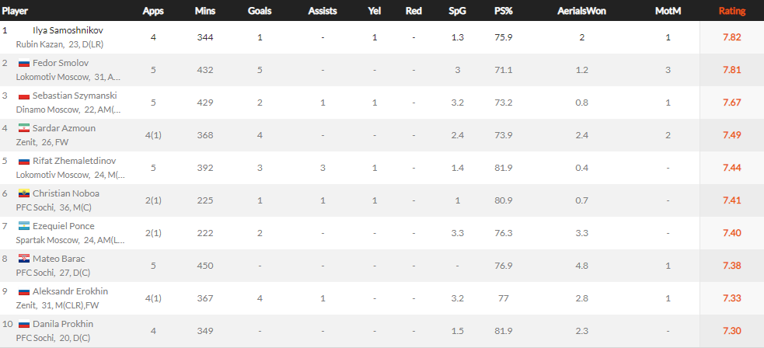Click Argentina flag icon beside Ezequiel Ponce
This screenshot has height=348, width=764.
(x=23, y=226)
